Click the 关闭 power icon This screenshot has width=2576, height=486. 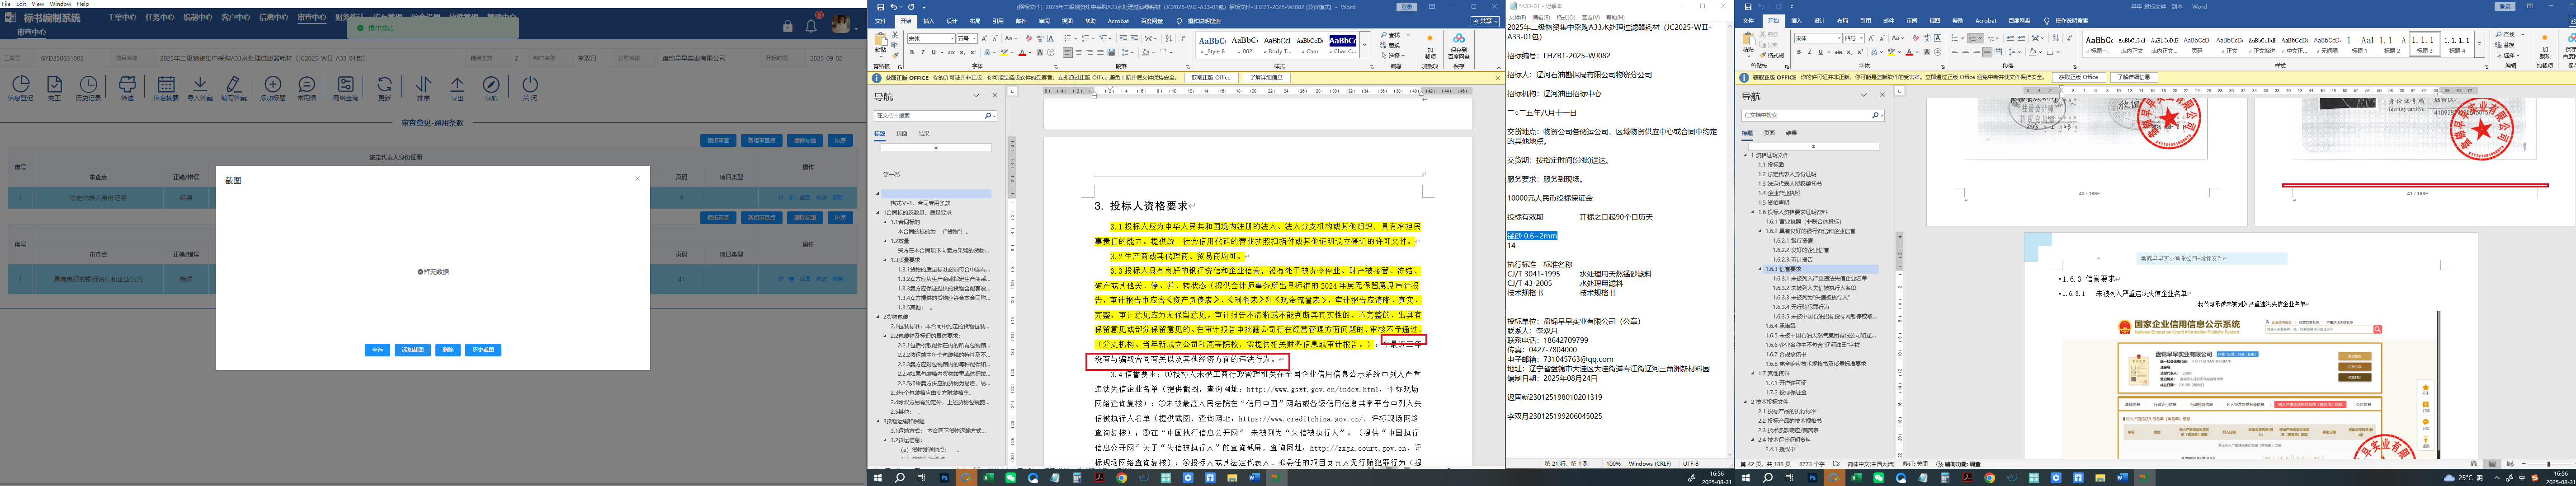(530, 88)
